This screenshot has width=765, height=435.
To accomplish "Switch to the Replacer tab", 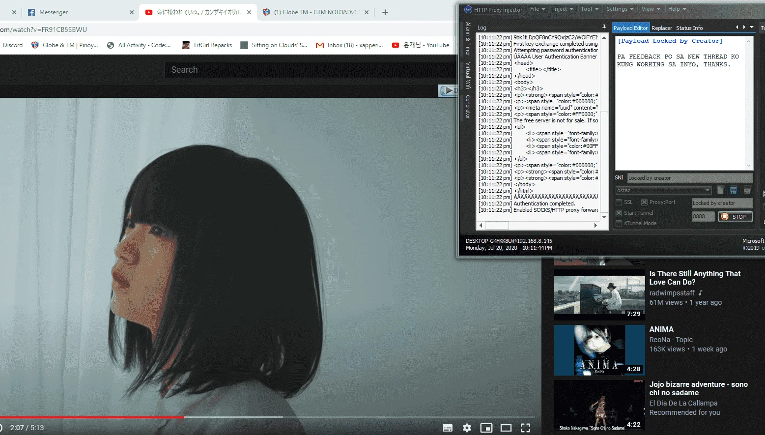I will pyautogui.click(x=662, y=28).
